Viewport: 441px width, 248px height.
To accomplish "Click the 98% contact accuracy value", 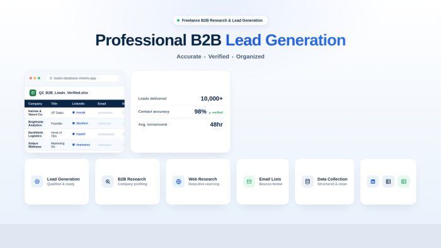I will click(x=200, y=111).
